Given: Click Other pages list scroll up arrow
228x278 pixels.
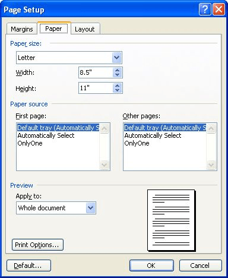Looking at the screenshot, I should [211, 128].
